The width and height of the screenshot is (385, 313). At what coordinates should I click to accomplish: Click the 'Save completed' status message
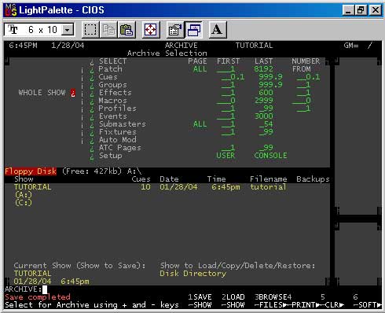(x=38, y=297)
